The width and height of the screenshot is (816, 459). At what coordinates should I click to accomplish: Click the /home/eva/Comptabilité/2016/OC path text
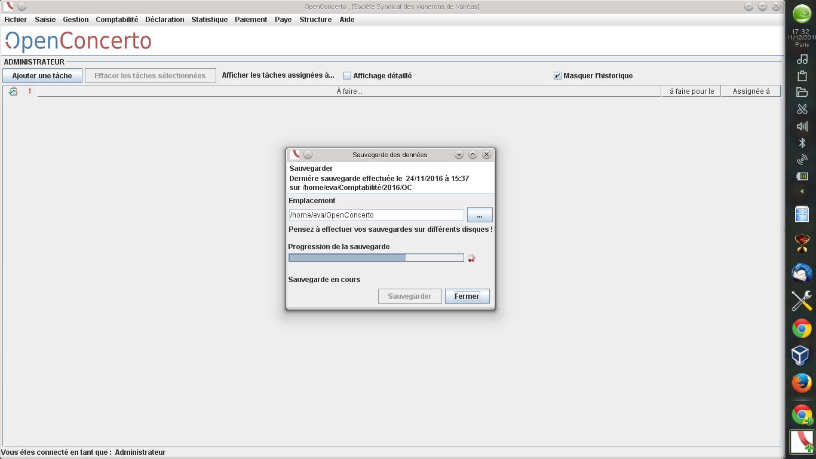pos(357,187)
